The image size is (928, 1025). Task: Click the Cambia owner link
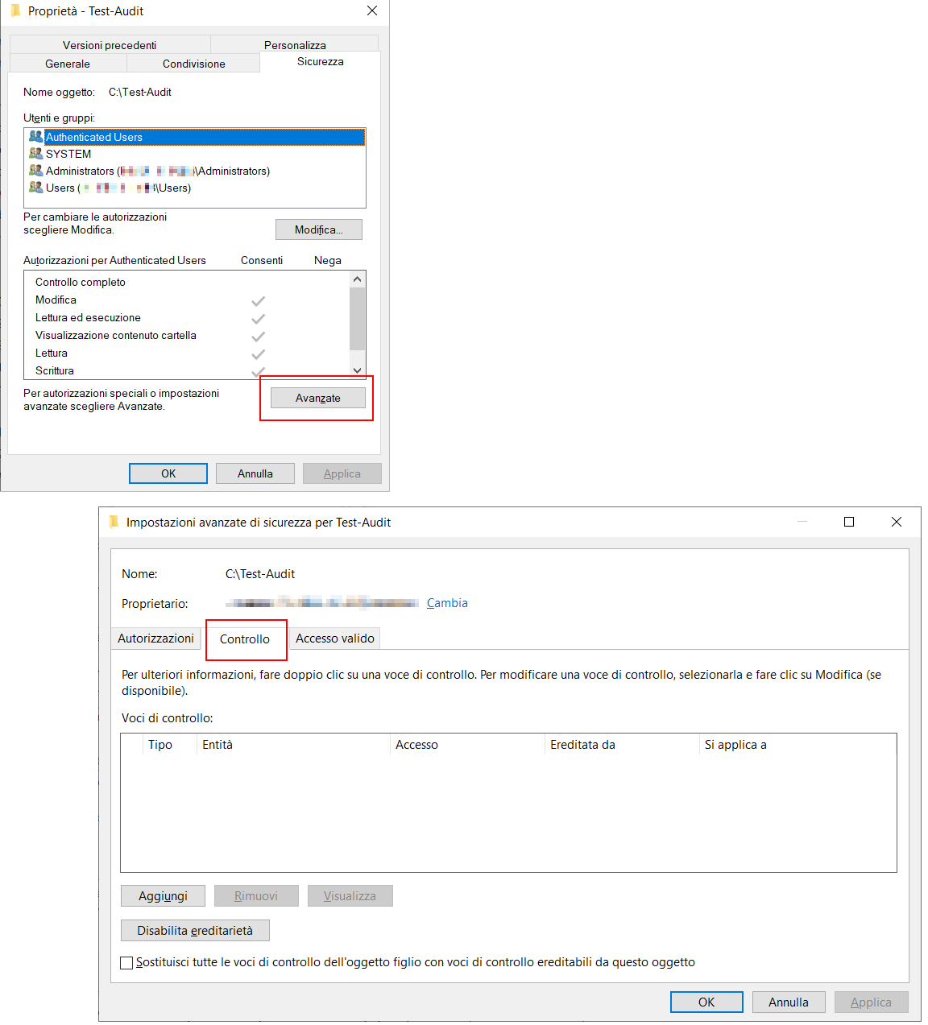click(x=447, y=603)
